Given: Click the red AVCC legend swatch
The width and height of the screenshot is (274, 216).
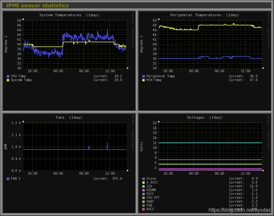Looking at the screenshot, I should 144,209.
